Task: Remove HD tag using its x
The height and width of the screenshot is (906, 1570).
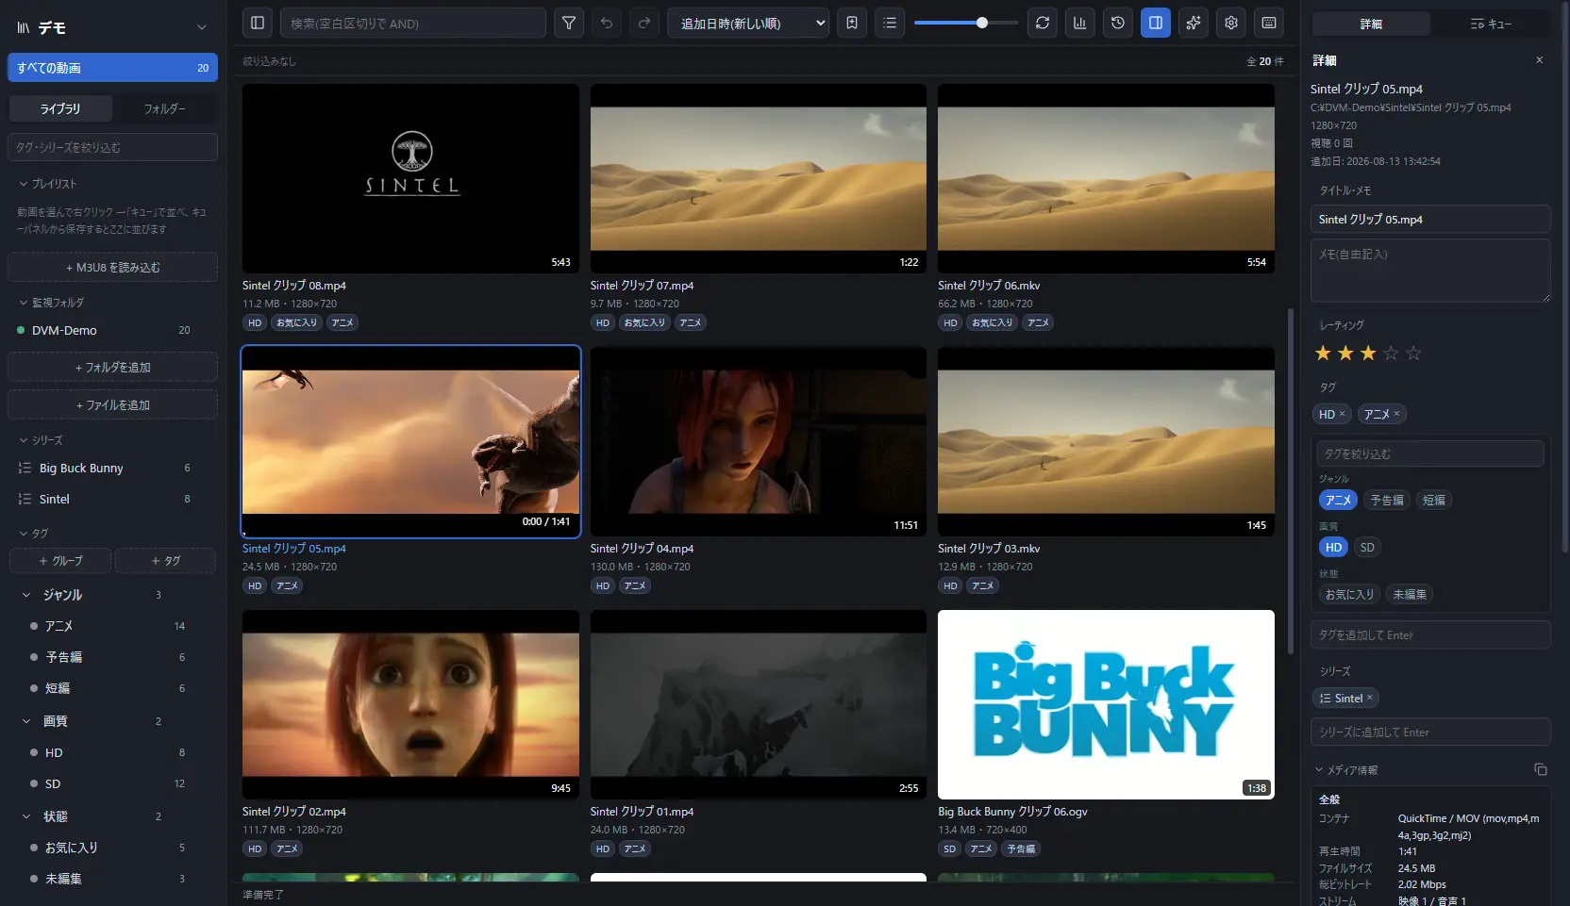Action: (1342, 414)
